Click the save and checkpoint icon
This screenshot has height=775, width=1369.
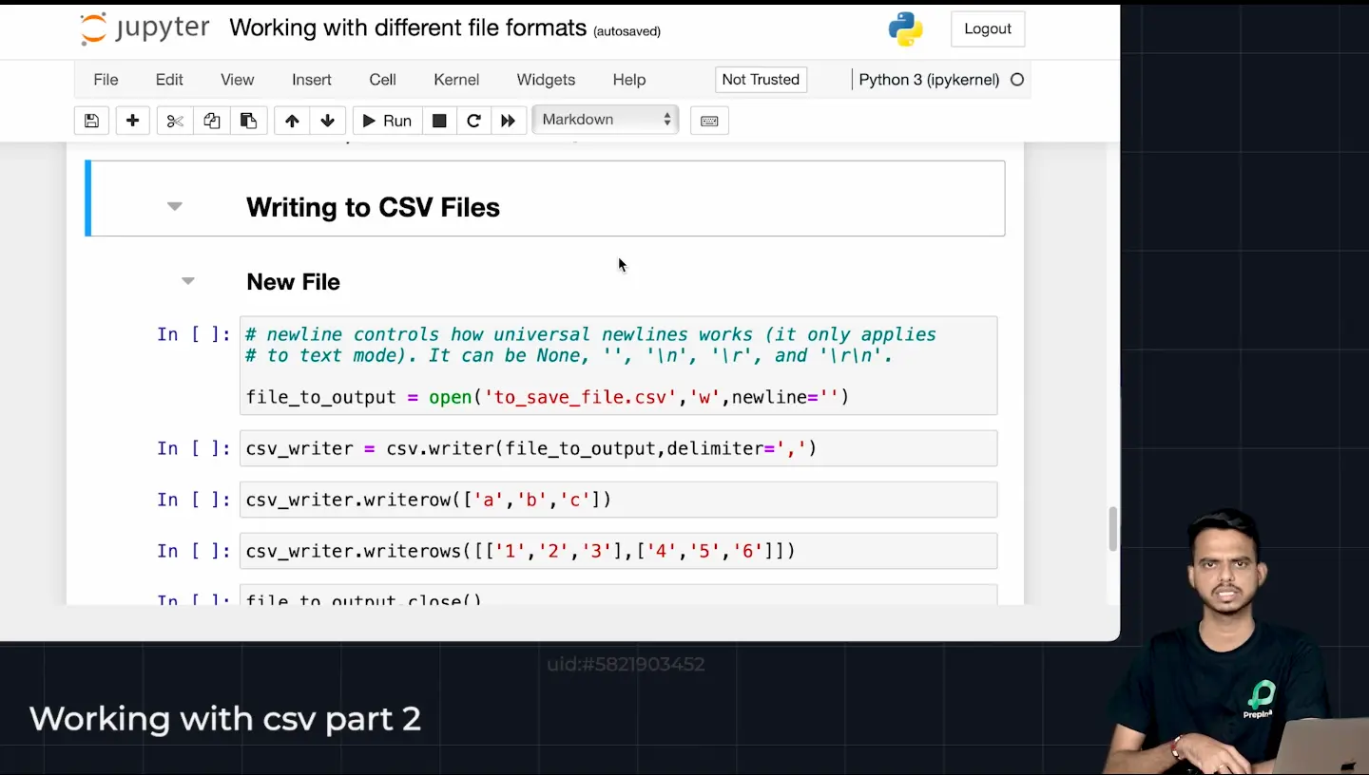coord(91,121)
